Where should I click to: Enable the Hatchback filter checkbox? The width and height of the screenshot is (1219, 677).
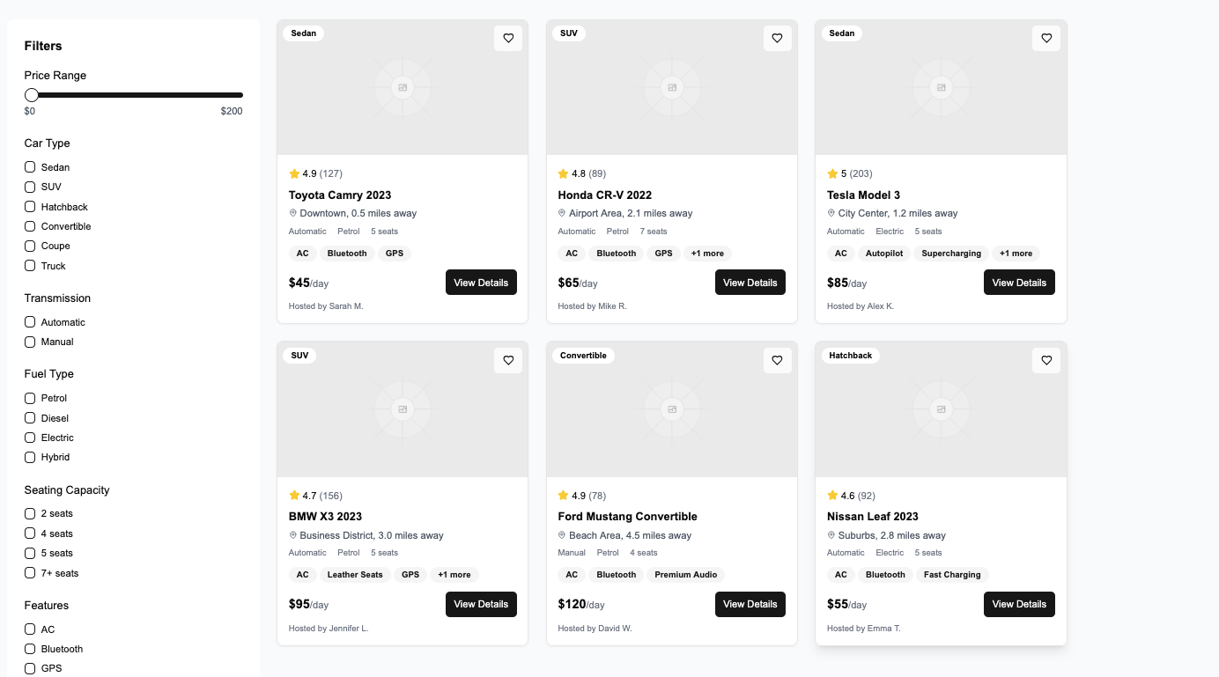[x=30, y=207]
